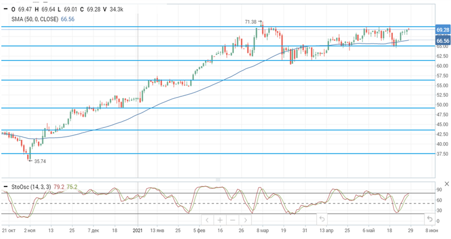Collapse the OHLC legend with its dash toggle

click(6, 9)
